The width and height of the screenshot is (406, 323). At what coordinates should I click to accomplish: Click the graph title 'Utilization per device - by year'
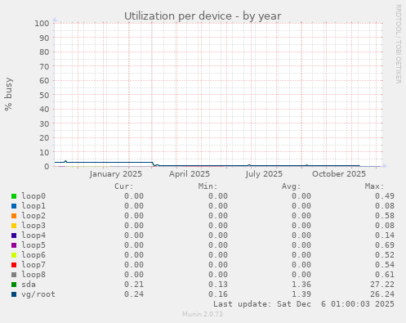coord(203,16)
